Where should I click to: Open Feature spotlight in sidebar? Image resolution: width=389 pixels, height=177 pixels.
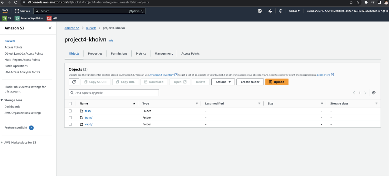[x=16, y=128]
